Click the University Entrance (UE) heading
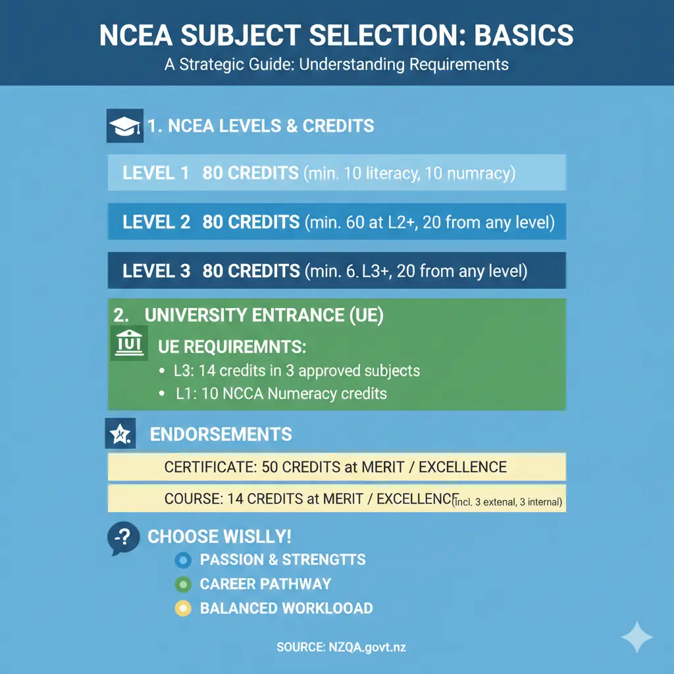This screenshot has height=674, width=674. tap(264, 315)
